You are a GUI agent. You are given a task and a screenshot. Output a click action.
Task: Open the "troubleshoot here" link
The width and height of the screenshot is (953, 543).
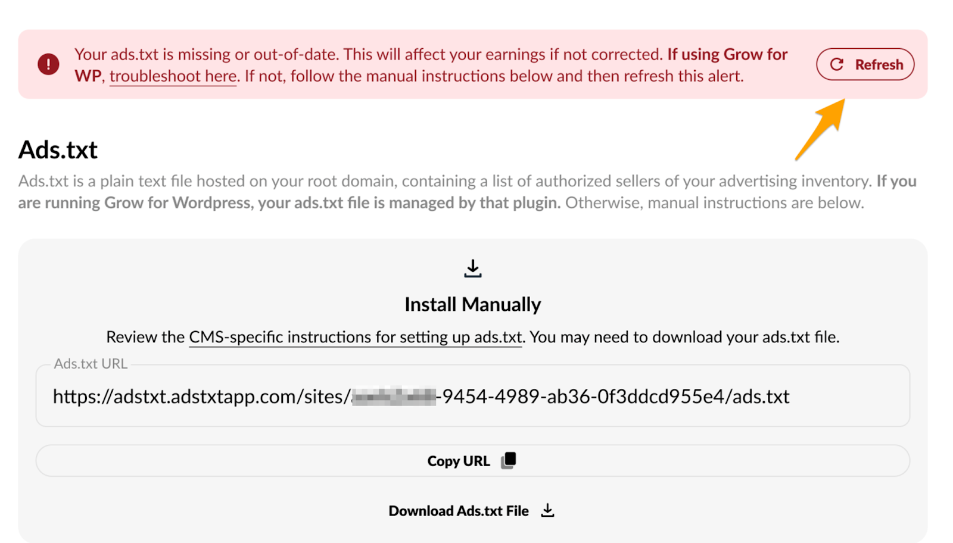coord(173,76)
